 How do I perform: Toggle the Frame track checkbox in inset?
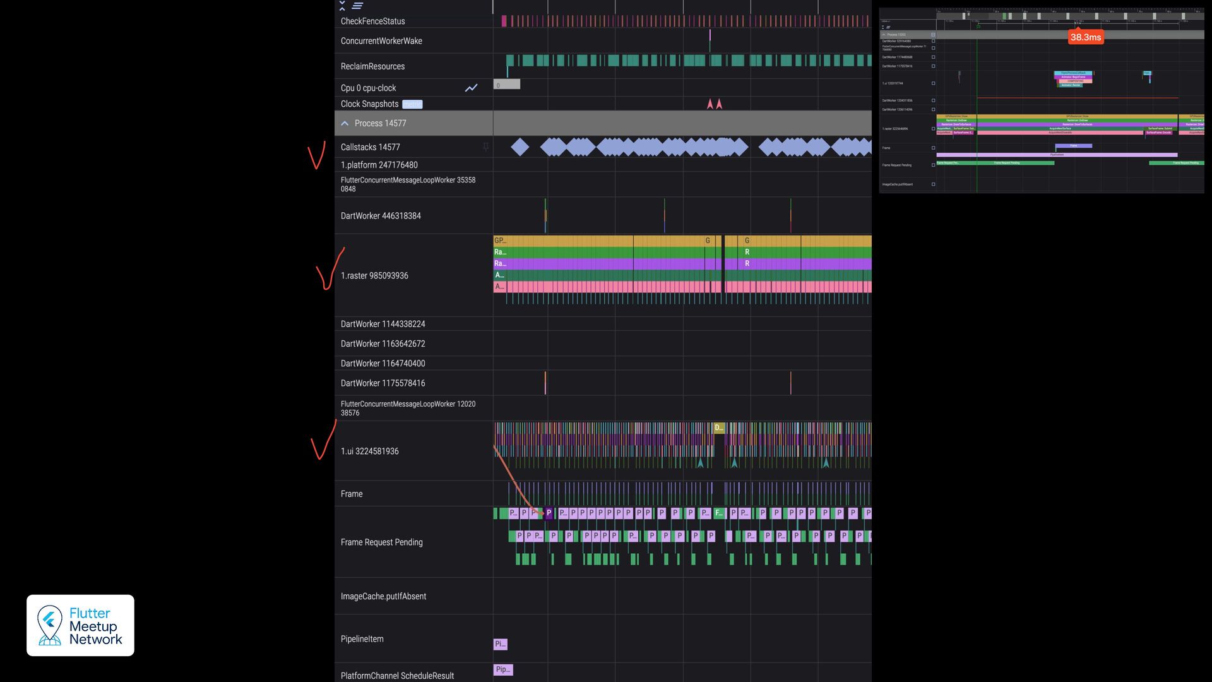pyautogui.click(x=933, y=148)
